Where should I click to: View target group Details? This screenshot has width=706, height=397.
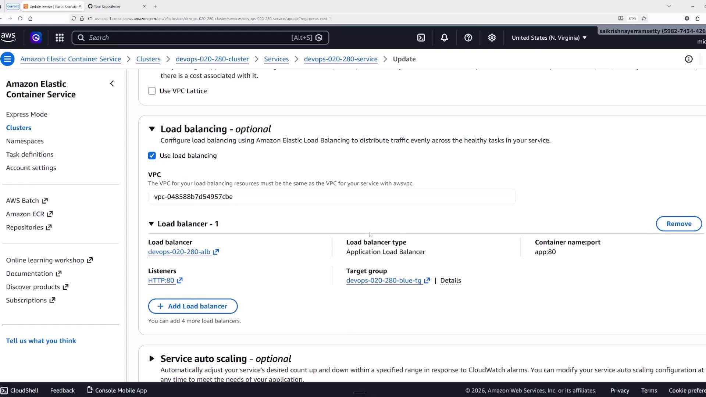pyautogui.click(x=450, y=280)
